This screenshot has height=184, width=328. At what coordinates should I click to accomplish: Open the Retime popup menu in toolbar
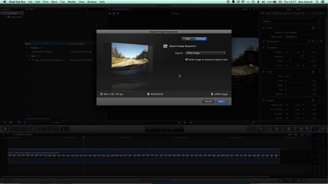pyautogui.click(x=261, y=129)
